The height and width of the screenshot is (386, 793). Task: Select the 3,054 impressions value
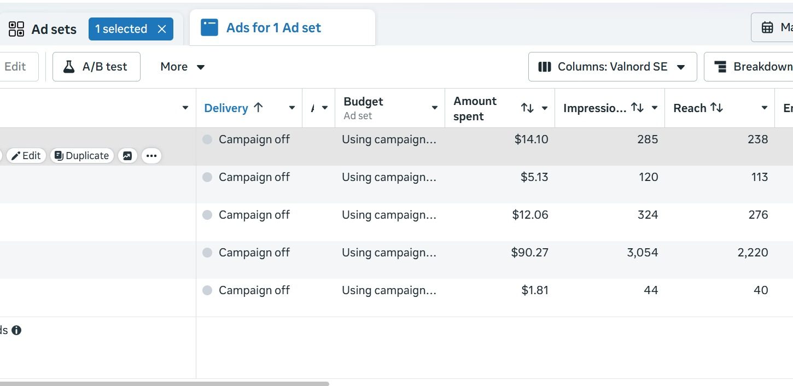tap(643, 253)
